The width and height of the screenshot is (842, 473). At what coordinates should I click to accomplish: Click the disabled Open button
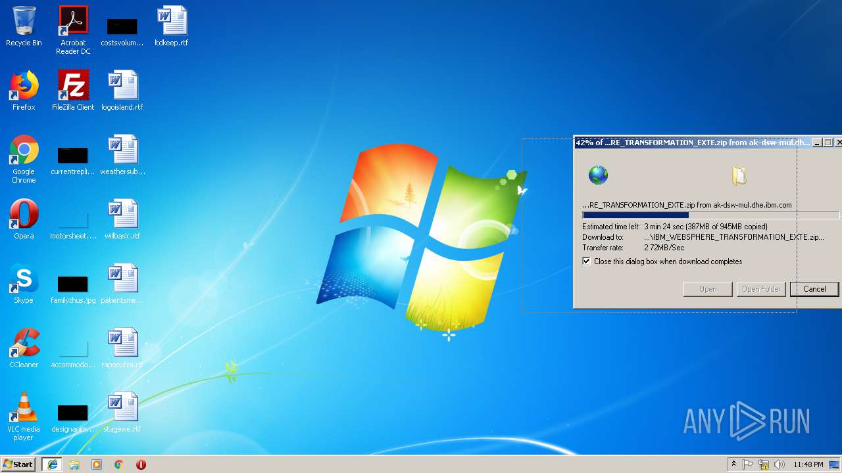tap(708, 289)
